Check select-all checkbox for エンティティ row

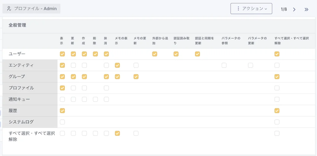277,65
